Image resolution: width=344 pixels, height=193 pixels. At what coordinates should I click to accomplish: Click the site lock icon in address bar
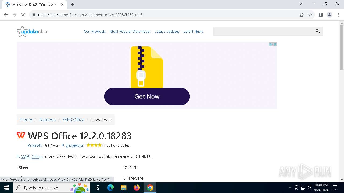coord(34,15)
